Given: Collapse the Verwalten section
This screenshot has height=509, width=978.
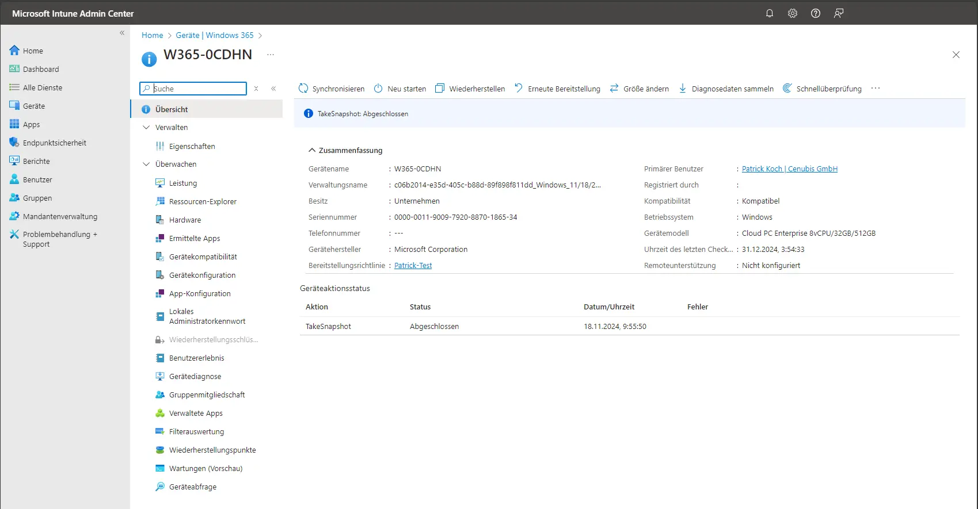Looking at the screenshot, I should (x=146, y=127).
